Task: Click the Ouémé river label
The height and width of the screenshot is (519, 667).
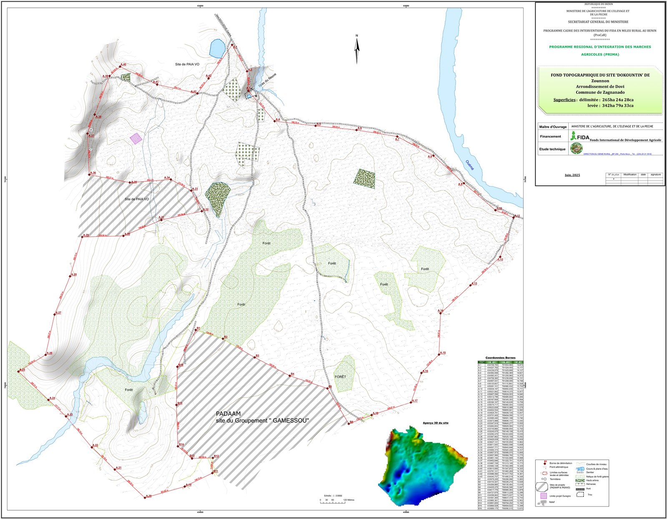Action: (469, 165)
